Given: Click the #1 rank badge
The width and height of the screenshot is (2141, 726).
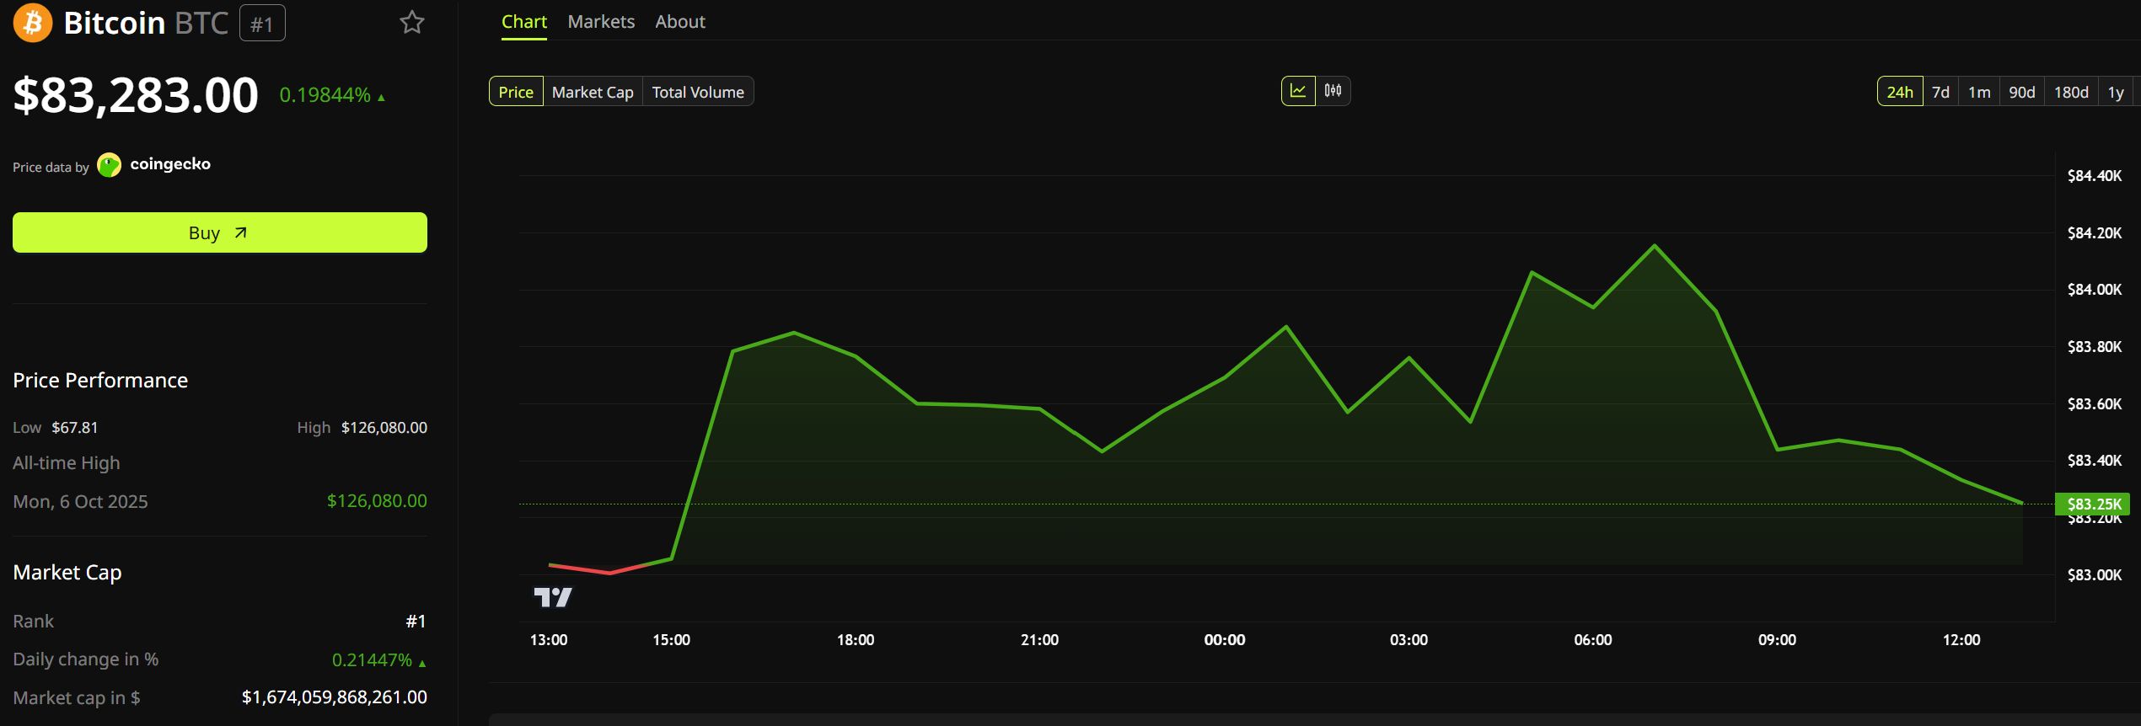Looking at the screenshot, I should click(x=262, y=24).
